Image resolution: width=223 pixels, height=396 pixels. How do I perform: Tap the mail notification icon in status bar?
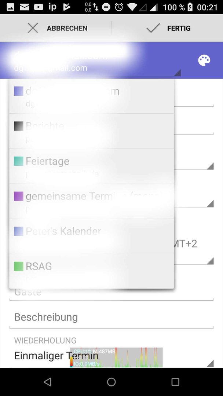(x=25, y=7)
